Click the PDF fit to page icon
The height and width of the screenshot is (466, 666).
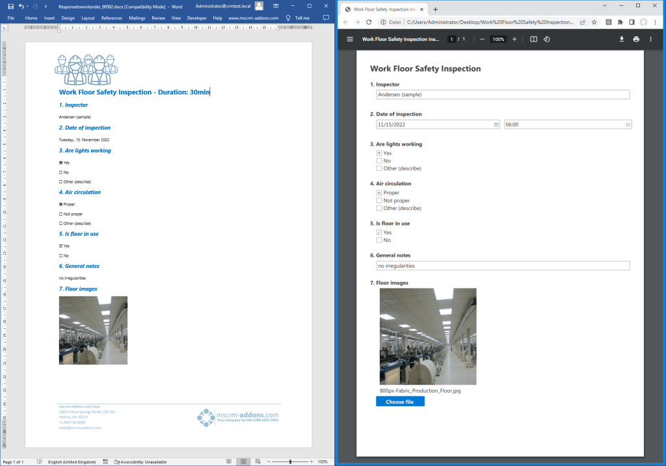click(x=534, y=39)
